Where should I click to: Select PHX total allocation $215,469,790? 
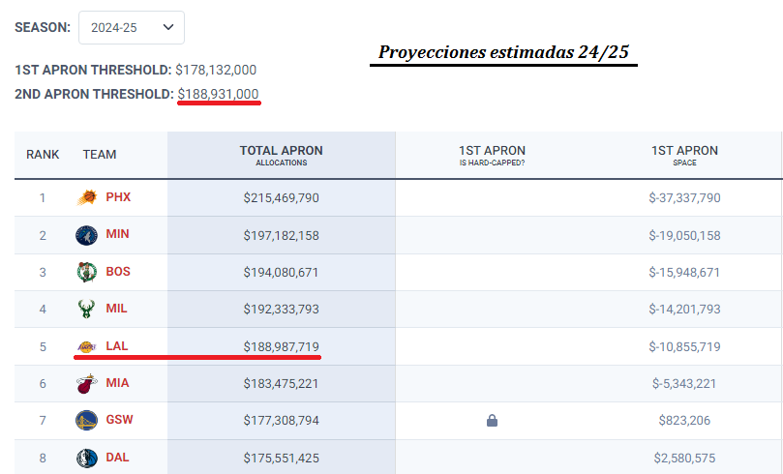(281, 198)
